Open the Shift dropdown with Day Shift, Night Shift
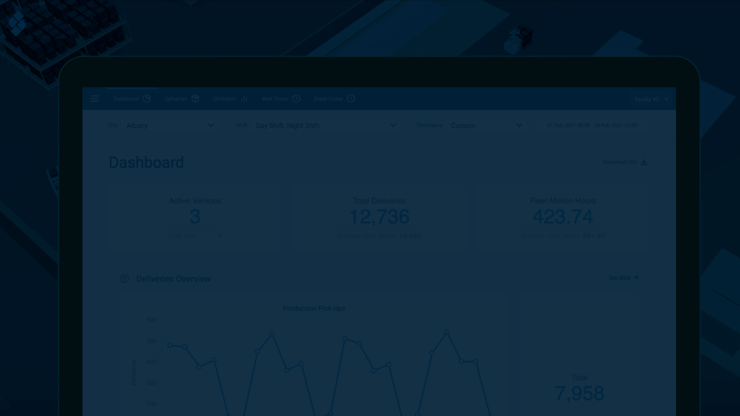The height and width of the screenshot is (416, 740). tap(326, 126)
